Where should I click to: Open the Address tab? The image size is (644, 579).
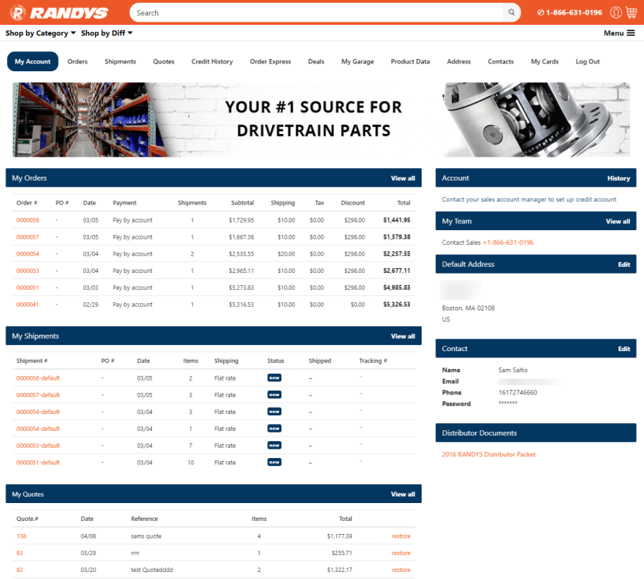pyautogui.click(x=458, y=61)
